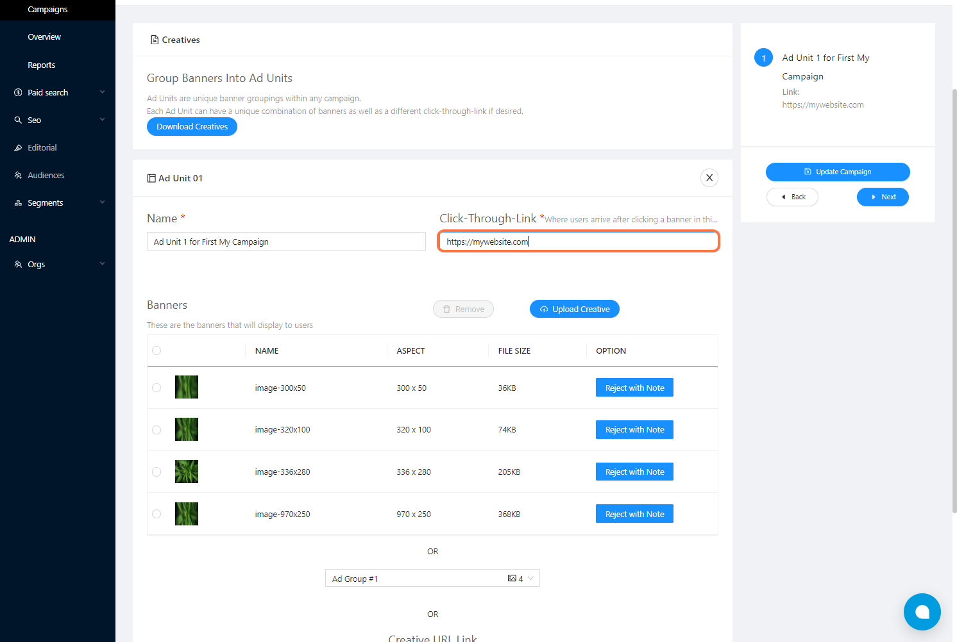Click the Click-Through-Link input field
Viewport: 957px width, 642px height.
click(x=579, y=242)
